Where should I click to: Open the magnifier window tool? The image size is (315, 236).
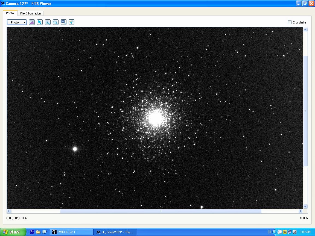[x=63, y=22]
